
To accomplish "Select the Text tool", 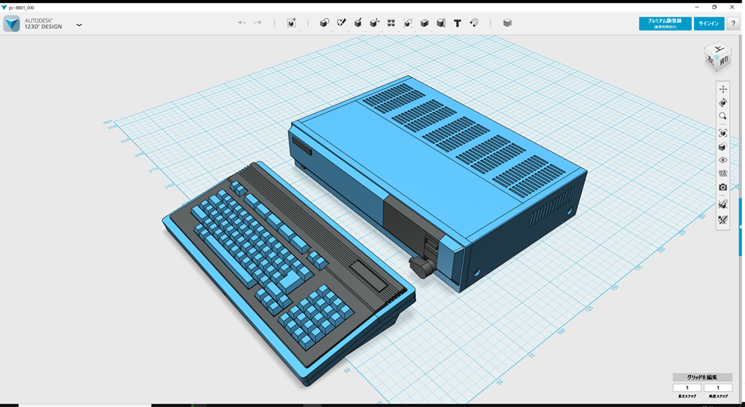I will 458,23.
